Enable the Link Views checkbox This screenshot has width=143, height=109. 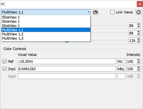click(x=112, y=12)
